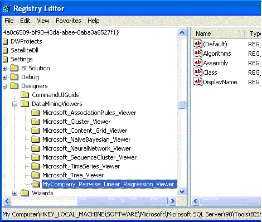
Task: Click the 4a0c6509-bf90-43da-abee GUID key
Action: coord(61,32)
